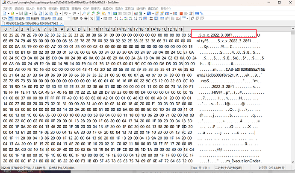Image resolution: width=295 pixels, height=173 pixels.
Task: Open the 宏(M) menu
Action: point(119,9)
